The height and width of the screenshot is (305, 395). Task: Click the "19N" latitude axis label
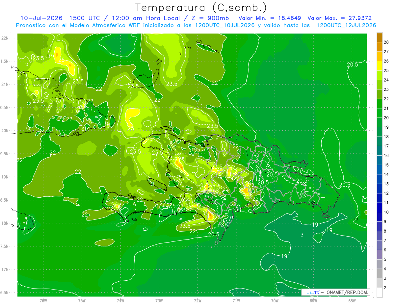pos(6,177)
